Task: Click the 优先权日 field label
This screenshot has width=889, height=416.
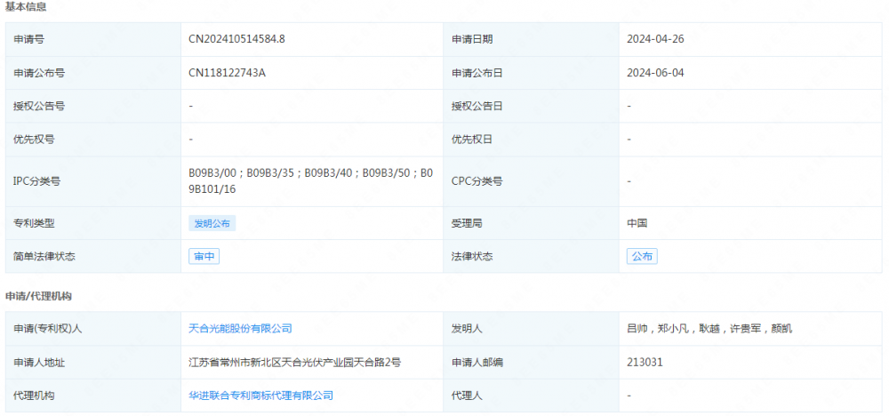Action: pos(472,139)
